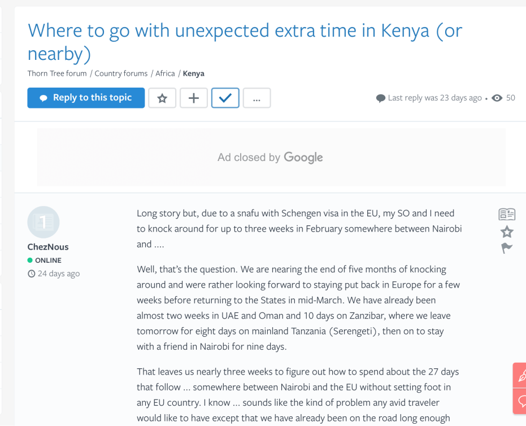Viewport: 526px width, 426px height.
Task: Click the star favorite button in toolbar
Action: (162, 98)
